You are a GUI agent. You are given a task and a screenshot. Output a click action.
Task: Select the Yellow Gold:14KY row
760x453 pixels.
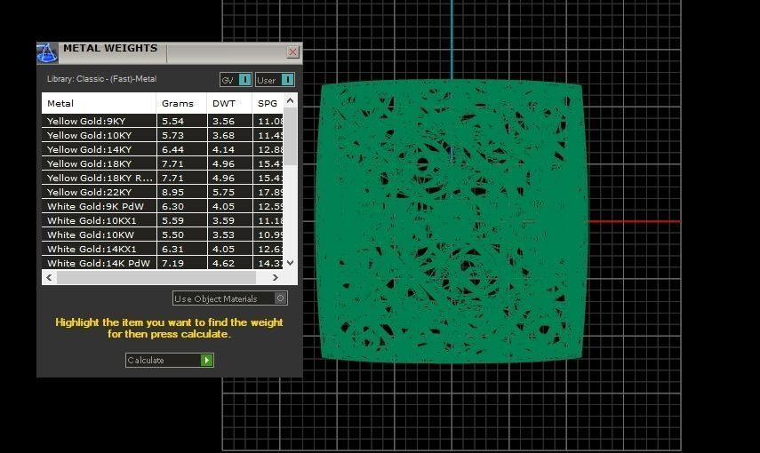pyautogui.click(x=163, y=149)
